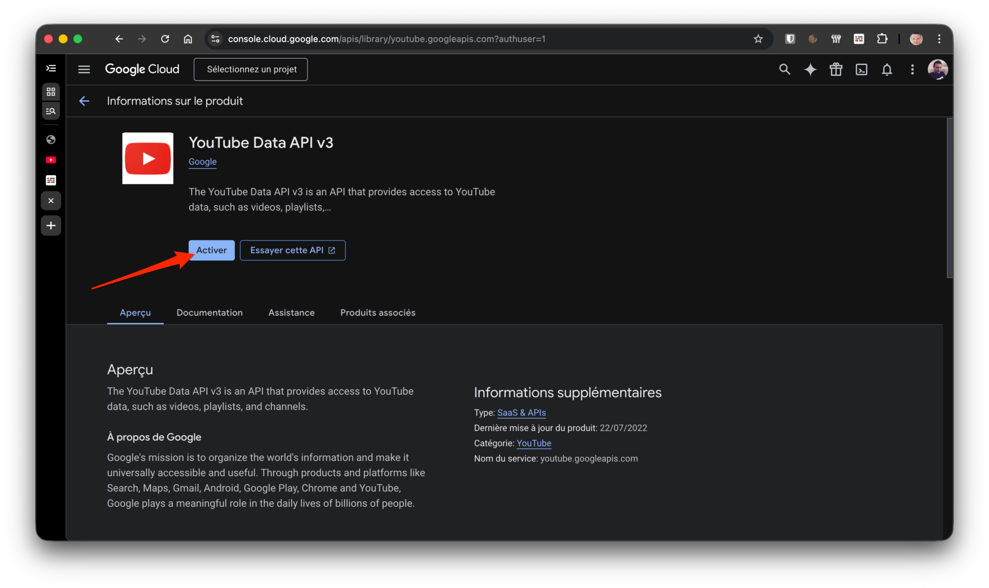Switch to the Documentation tab
Image resolution: width=989 pixels, height=588 pixels.
pos(210,313)
